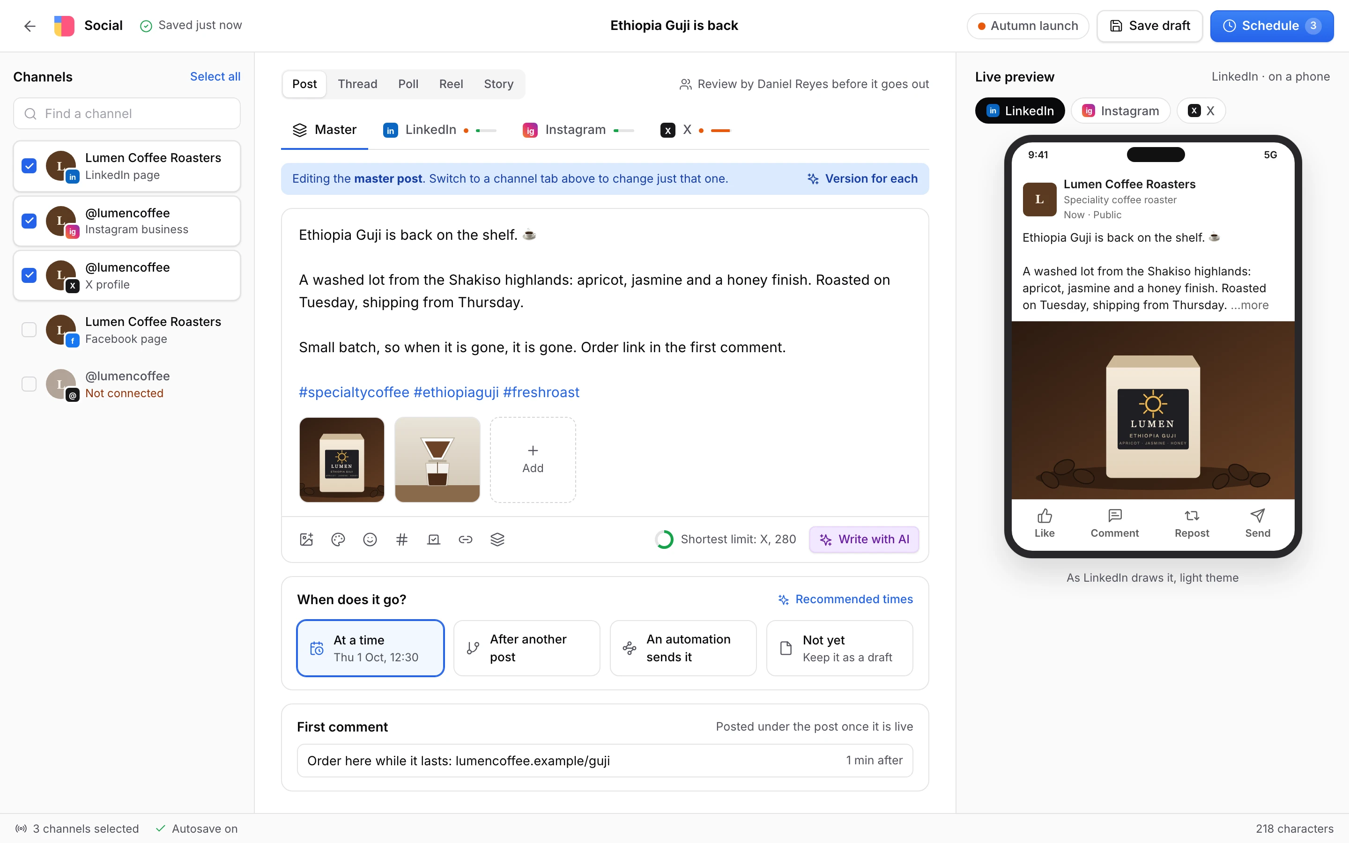Click the Social app logo

tap(64, 26)
